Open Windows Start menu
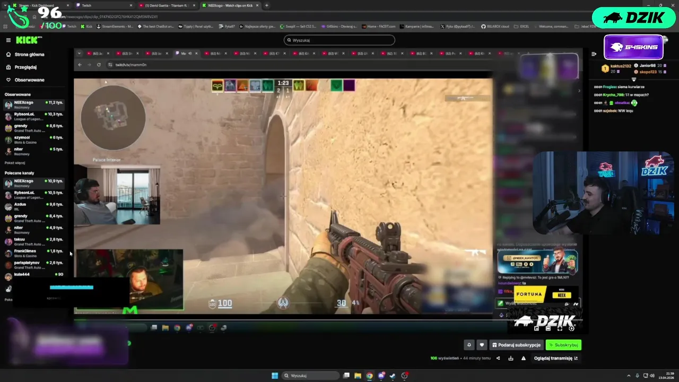Screen dimensions: 679x382 275,376
